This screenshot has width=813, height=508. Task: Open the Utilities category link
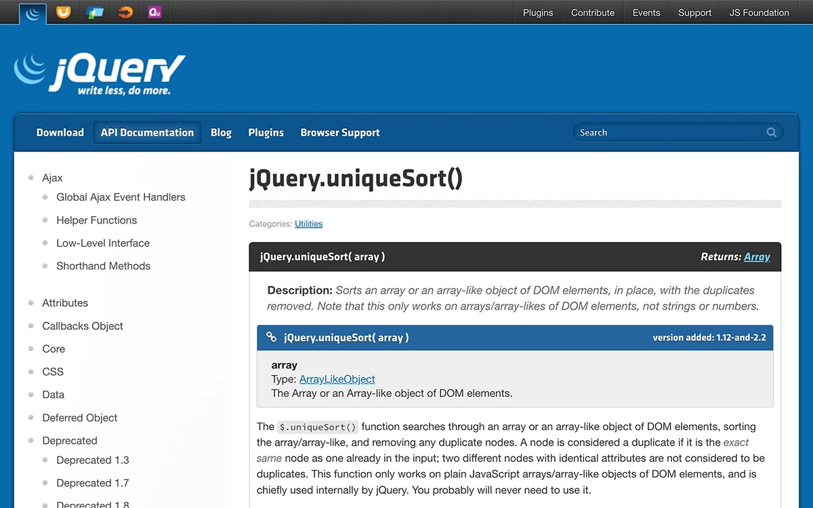point(308,224)
